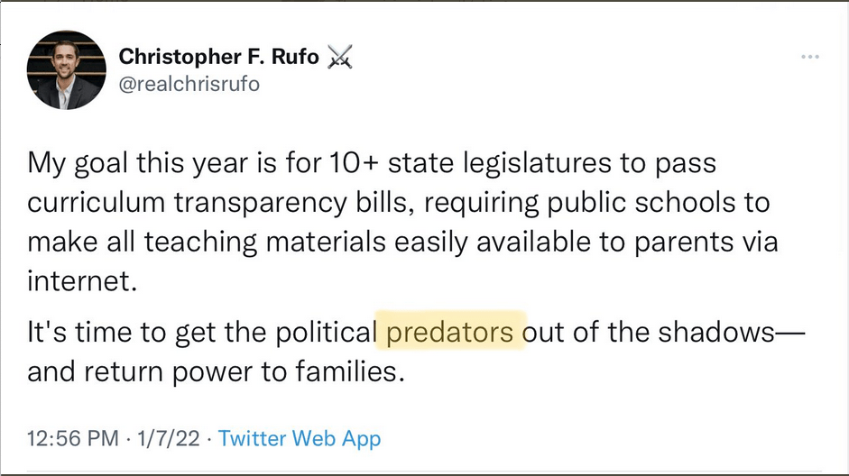Image resolution: width=849 pixels, height=476 pixels.
Task: Open the Christopher F. Rufo display name
Action: pyautogui.click(x=219, y=57)
